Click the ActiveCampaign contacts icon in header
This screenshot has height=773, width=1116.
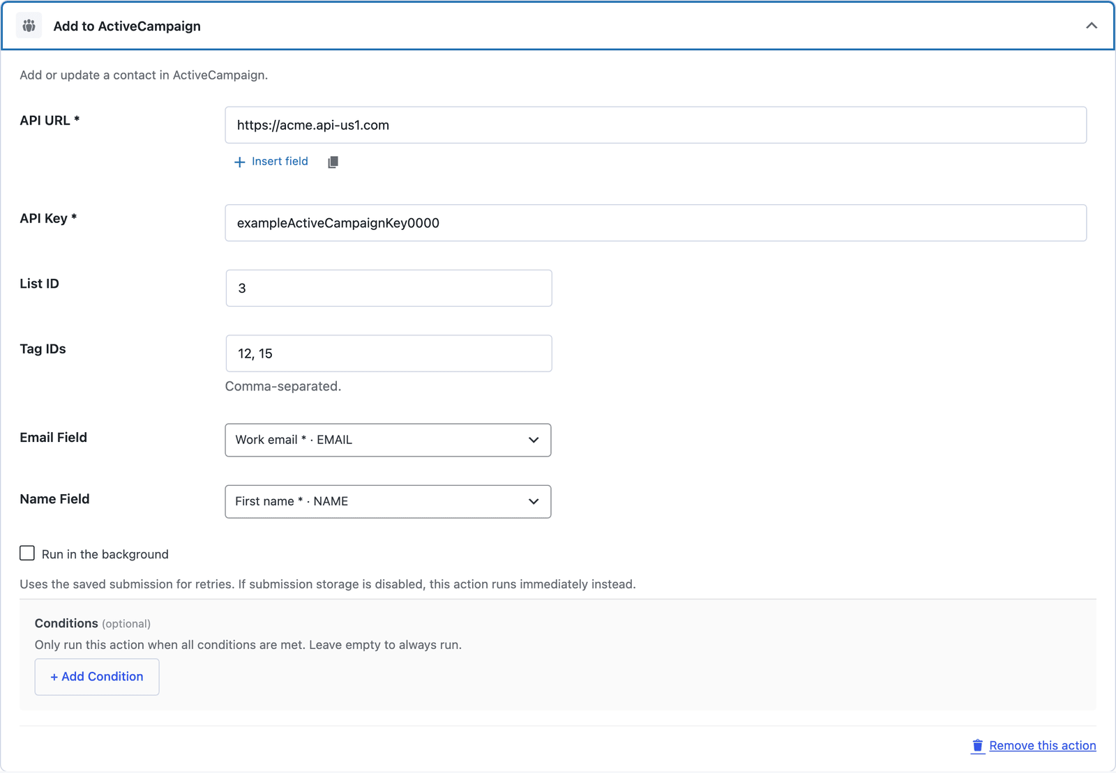click(29, 26)
